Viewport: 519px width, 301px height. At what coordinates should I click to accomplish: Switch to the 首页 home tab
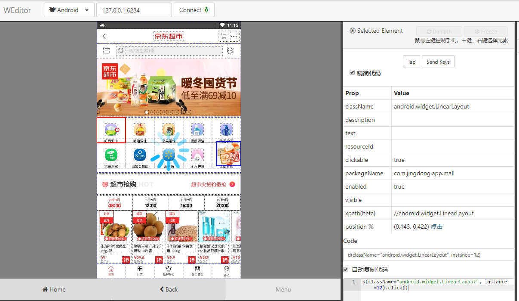(x=111, y=270)
